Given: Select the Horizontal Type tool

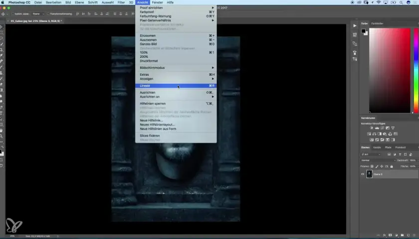Looking at the screenshot, I should (x=1, y=113).
